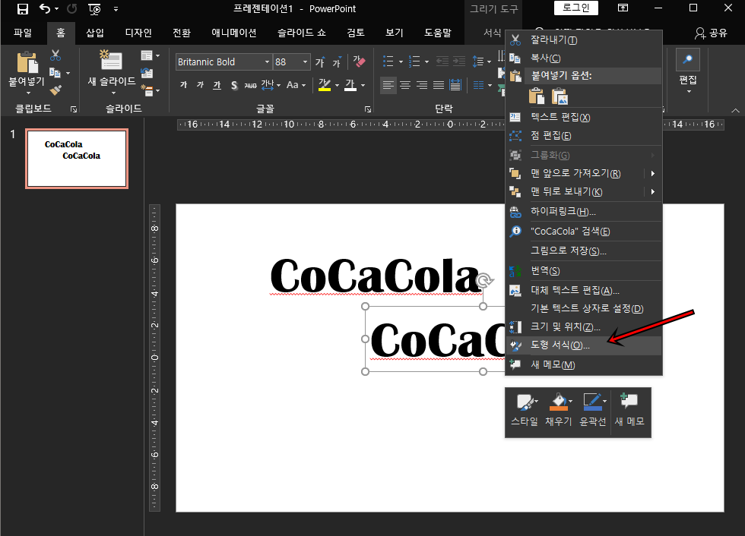Image resolution: width=745 pixels, height=536 pixels.
Task: Toggle text shadow S
Action: coord(234,85)
